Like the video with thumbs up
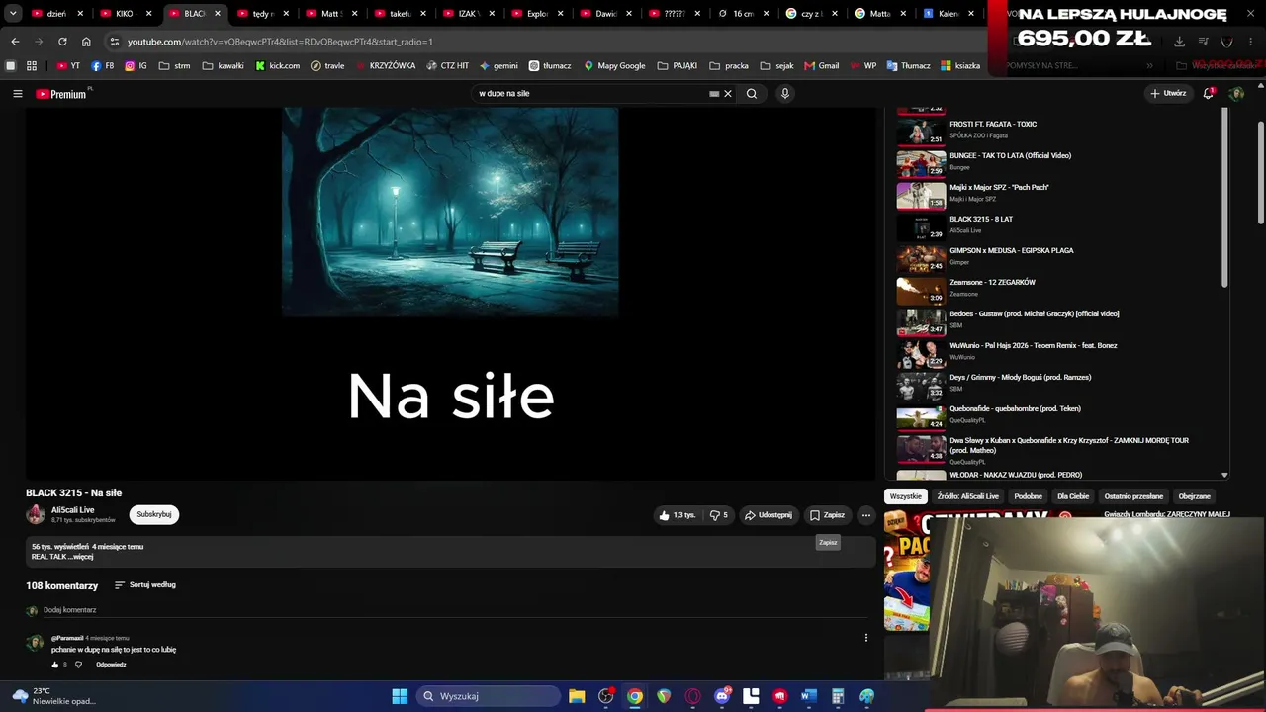1266x712 pixels. click(678, 515)
